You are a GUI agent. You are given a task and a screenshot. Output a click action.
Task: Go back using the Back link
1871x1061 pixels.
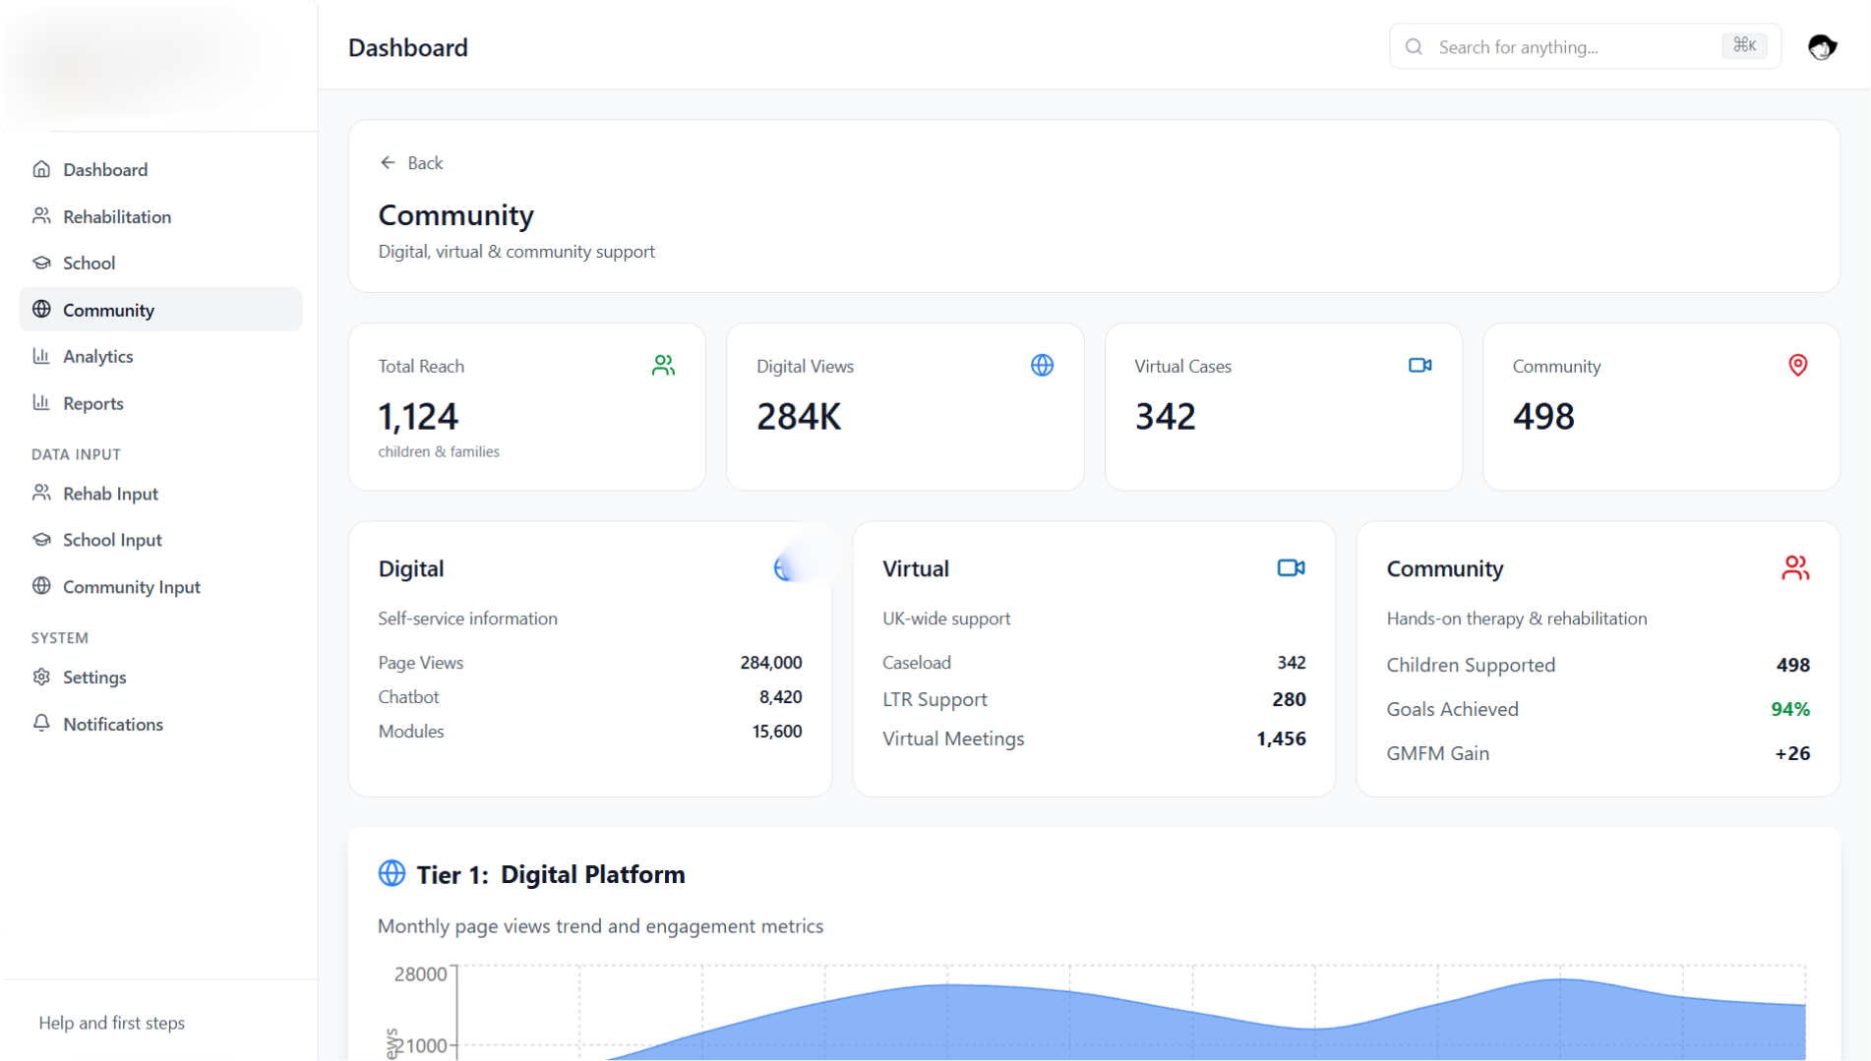(412, 163)
